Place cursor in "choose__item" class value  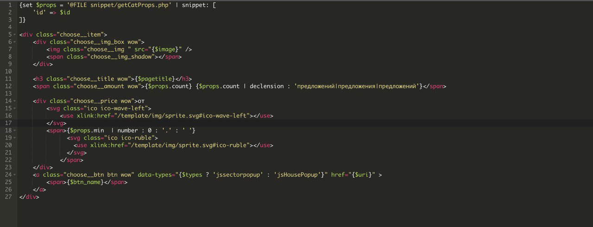point(80,35)
